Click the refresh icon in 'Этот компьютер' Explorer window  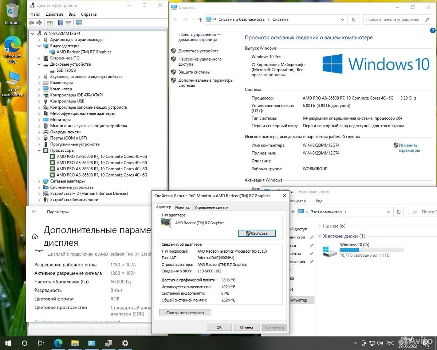click(x=399, y=212)
